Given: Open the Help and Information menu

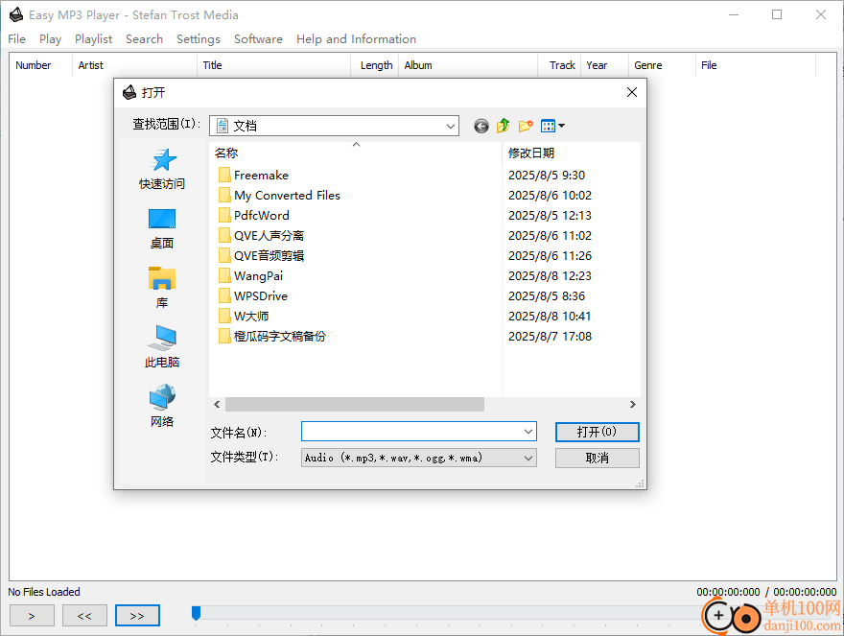Looking at the screenshot, I should click(357, 39).
